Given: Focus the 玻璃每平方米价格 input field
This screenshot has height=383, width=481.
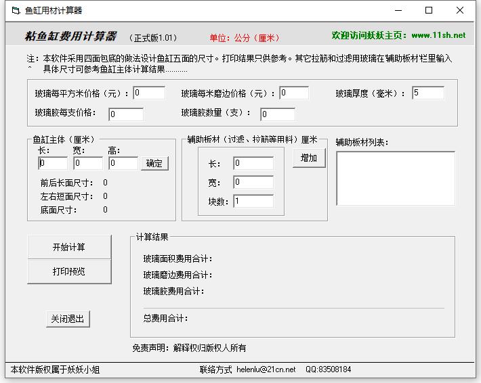Looking at the screenshot, I should (x=149, y=93).
